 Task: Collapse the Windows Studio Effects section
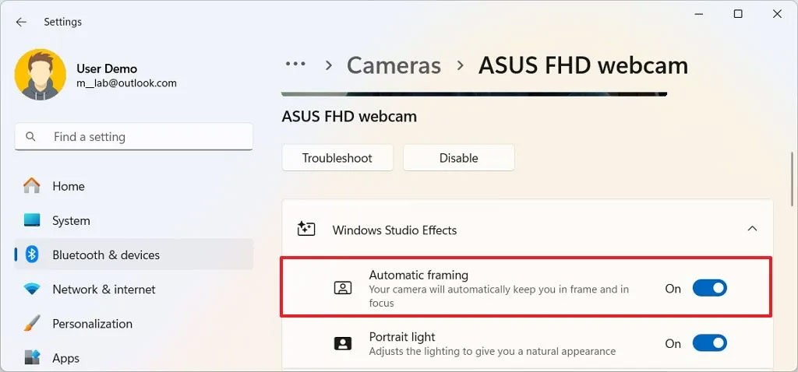(752, 229)
